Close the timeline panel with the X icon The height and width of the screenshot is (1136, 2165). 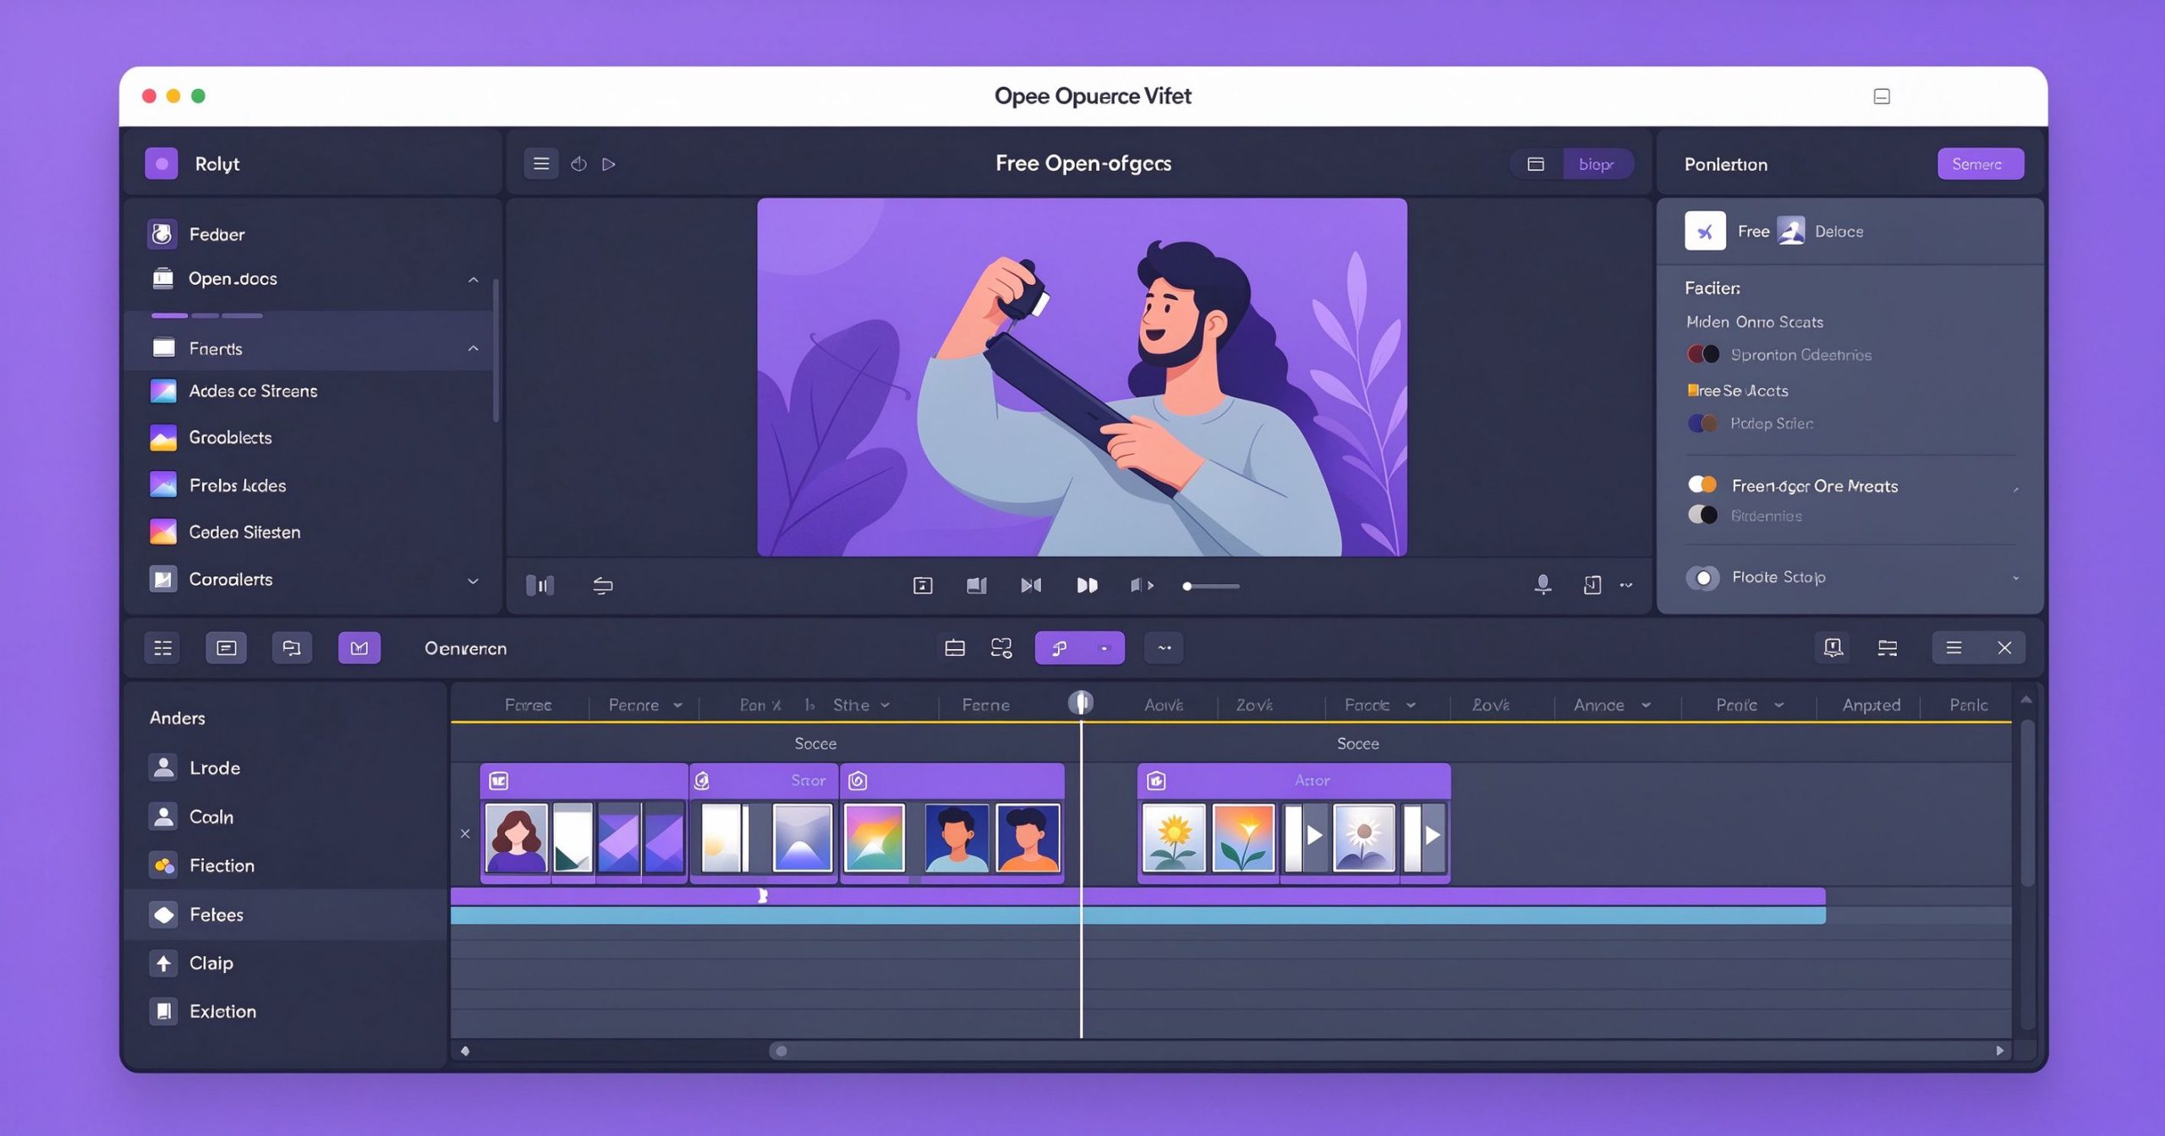pyautogui.click(x=2004, y=647)
